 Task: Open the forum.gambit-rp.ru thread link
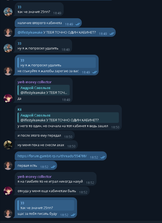(52, 156)
